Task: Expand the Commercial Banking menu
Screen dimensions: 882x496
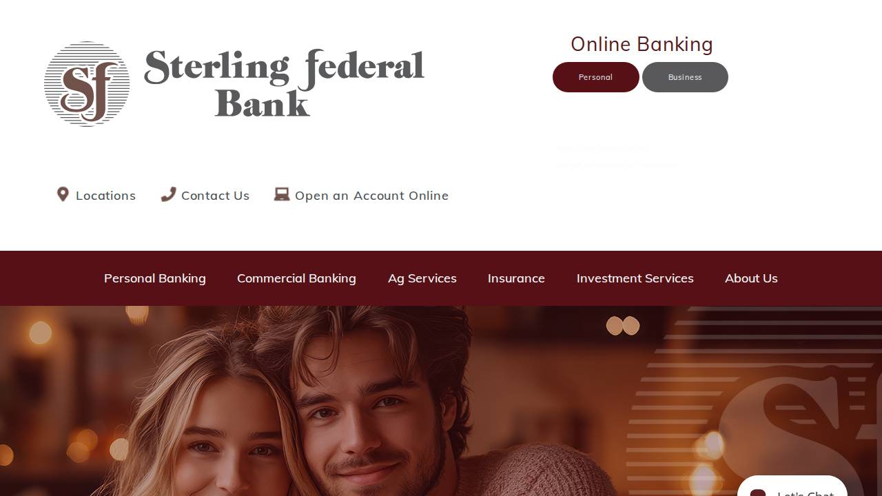Action: 296,278
